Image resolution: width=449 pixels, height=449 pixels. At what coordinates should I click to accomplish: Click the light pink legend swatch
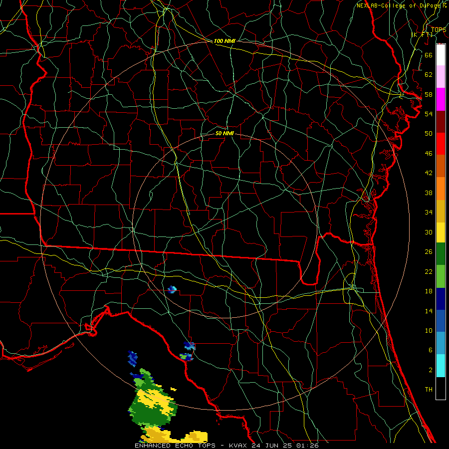click(441, 77)
